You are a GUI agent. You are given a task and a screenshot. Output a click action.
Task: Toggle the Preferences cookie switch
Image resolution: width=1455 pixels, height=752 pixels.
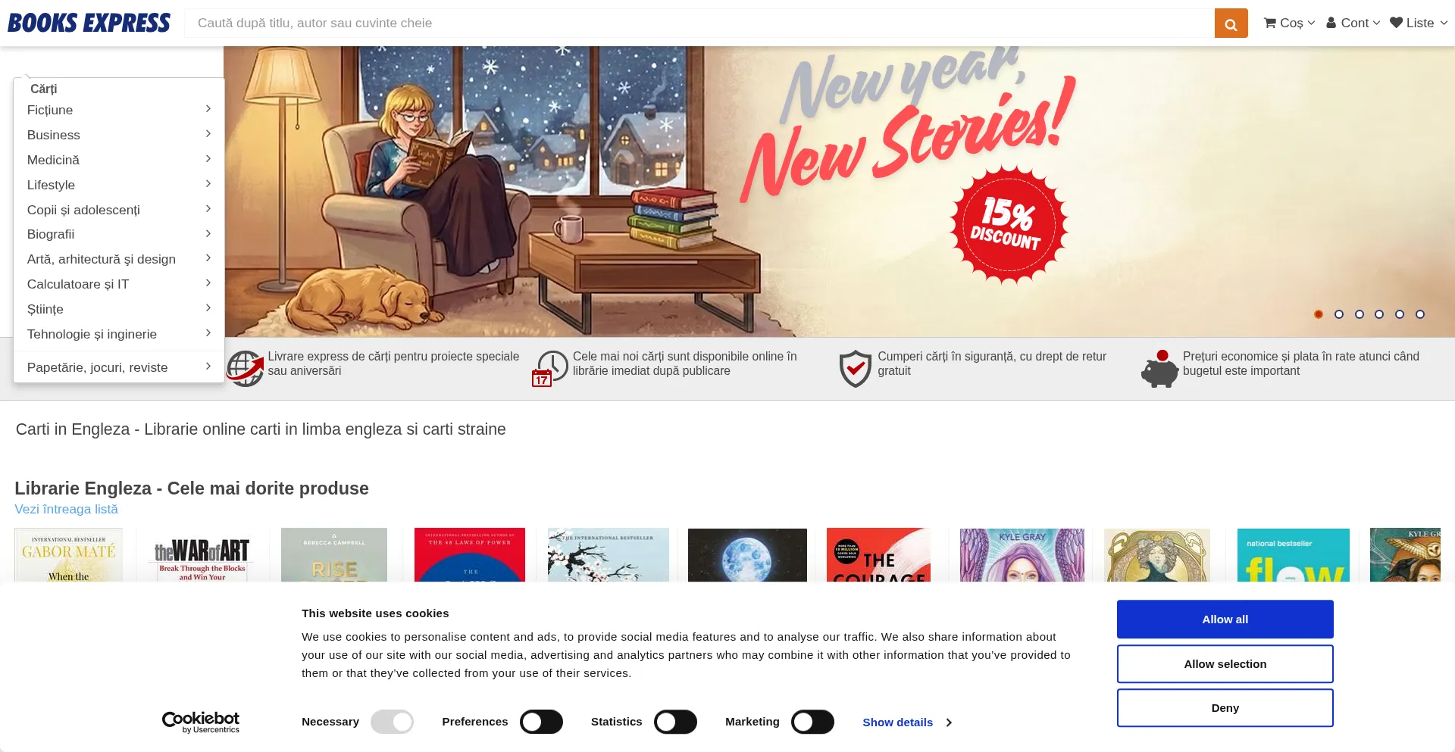[541, 722]
